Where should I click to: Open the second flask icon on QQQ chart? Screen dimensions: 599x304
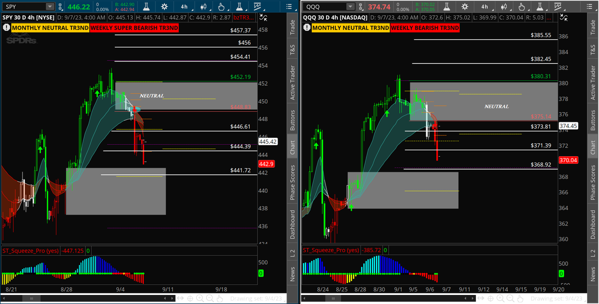click(539, 6)
